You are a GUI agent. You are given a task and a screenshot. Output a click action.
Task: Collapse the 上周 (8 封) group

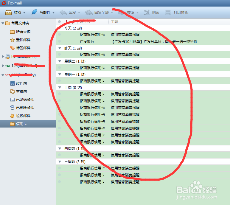60,88
